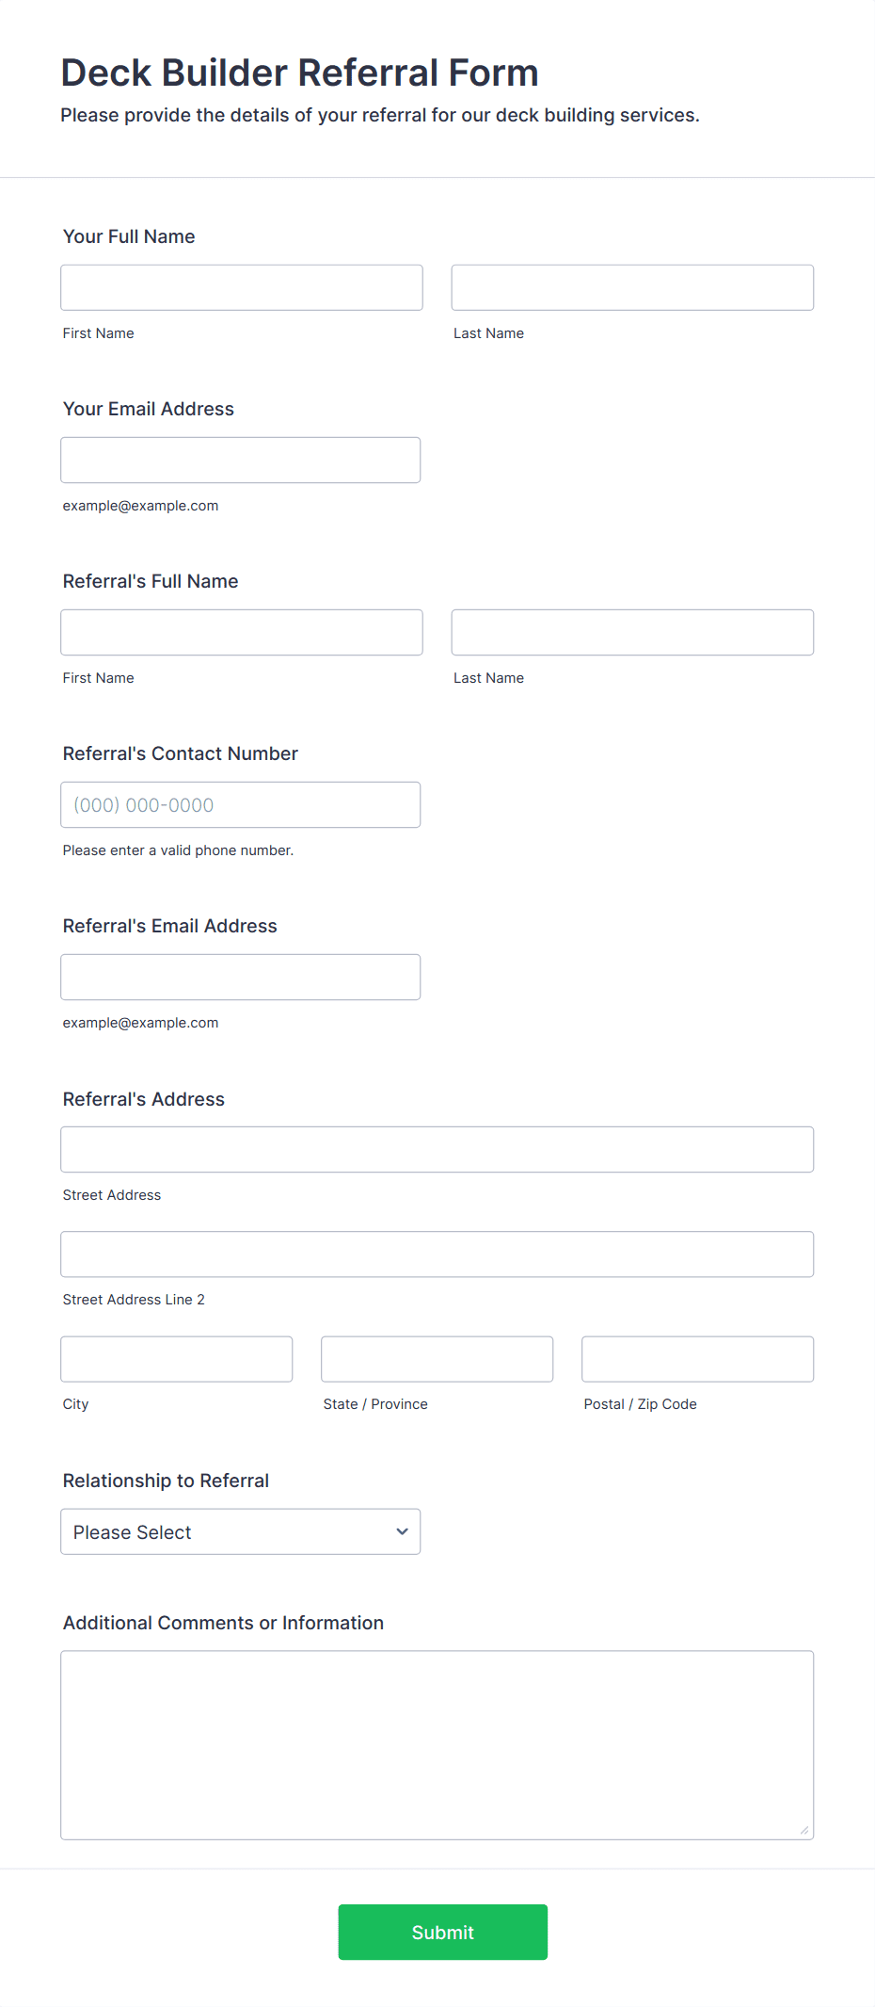Click the Postal / Zip Code field
The width and height of the screenshot is (875, 2007).
(698, 1358)
